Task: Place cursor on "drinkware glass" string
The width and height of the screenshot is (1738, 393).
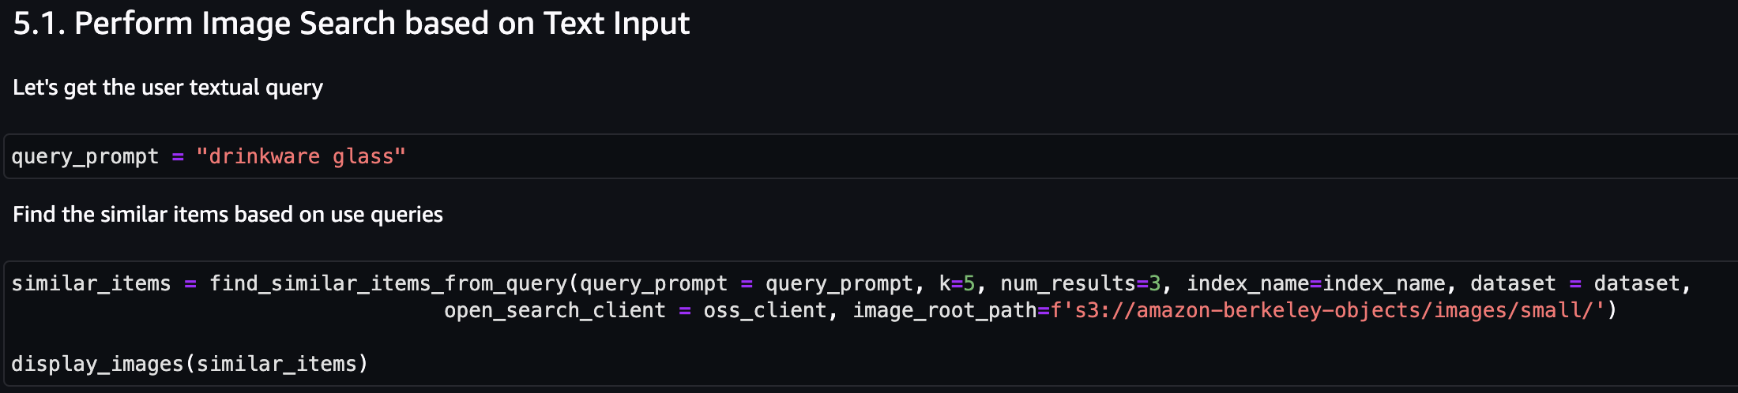Action: pos(301,156)
